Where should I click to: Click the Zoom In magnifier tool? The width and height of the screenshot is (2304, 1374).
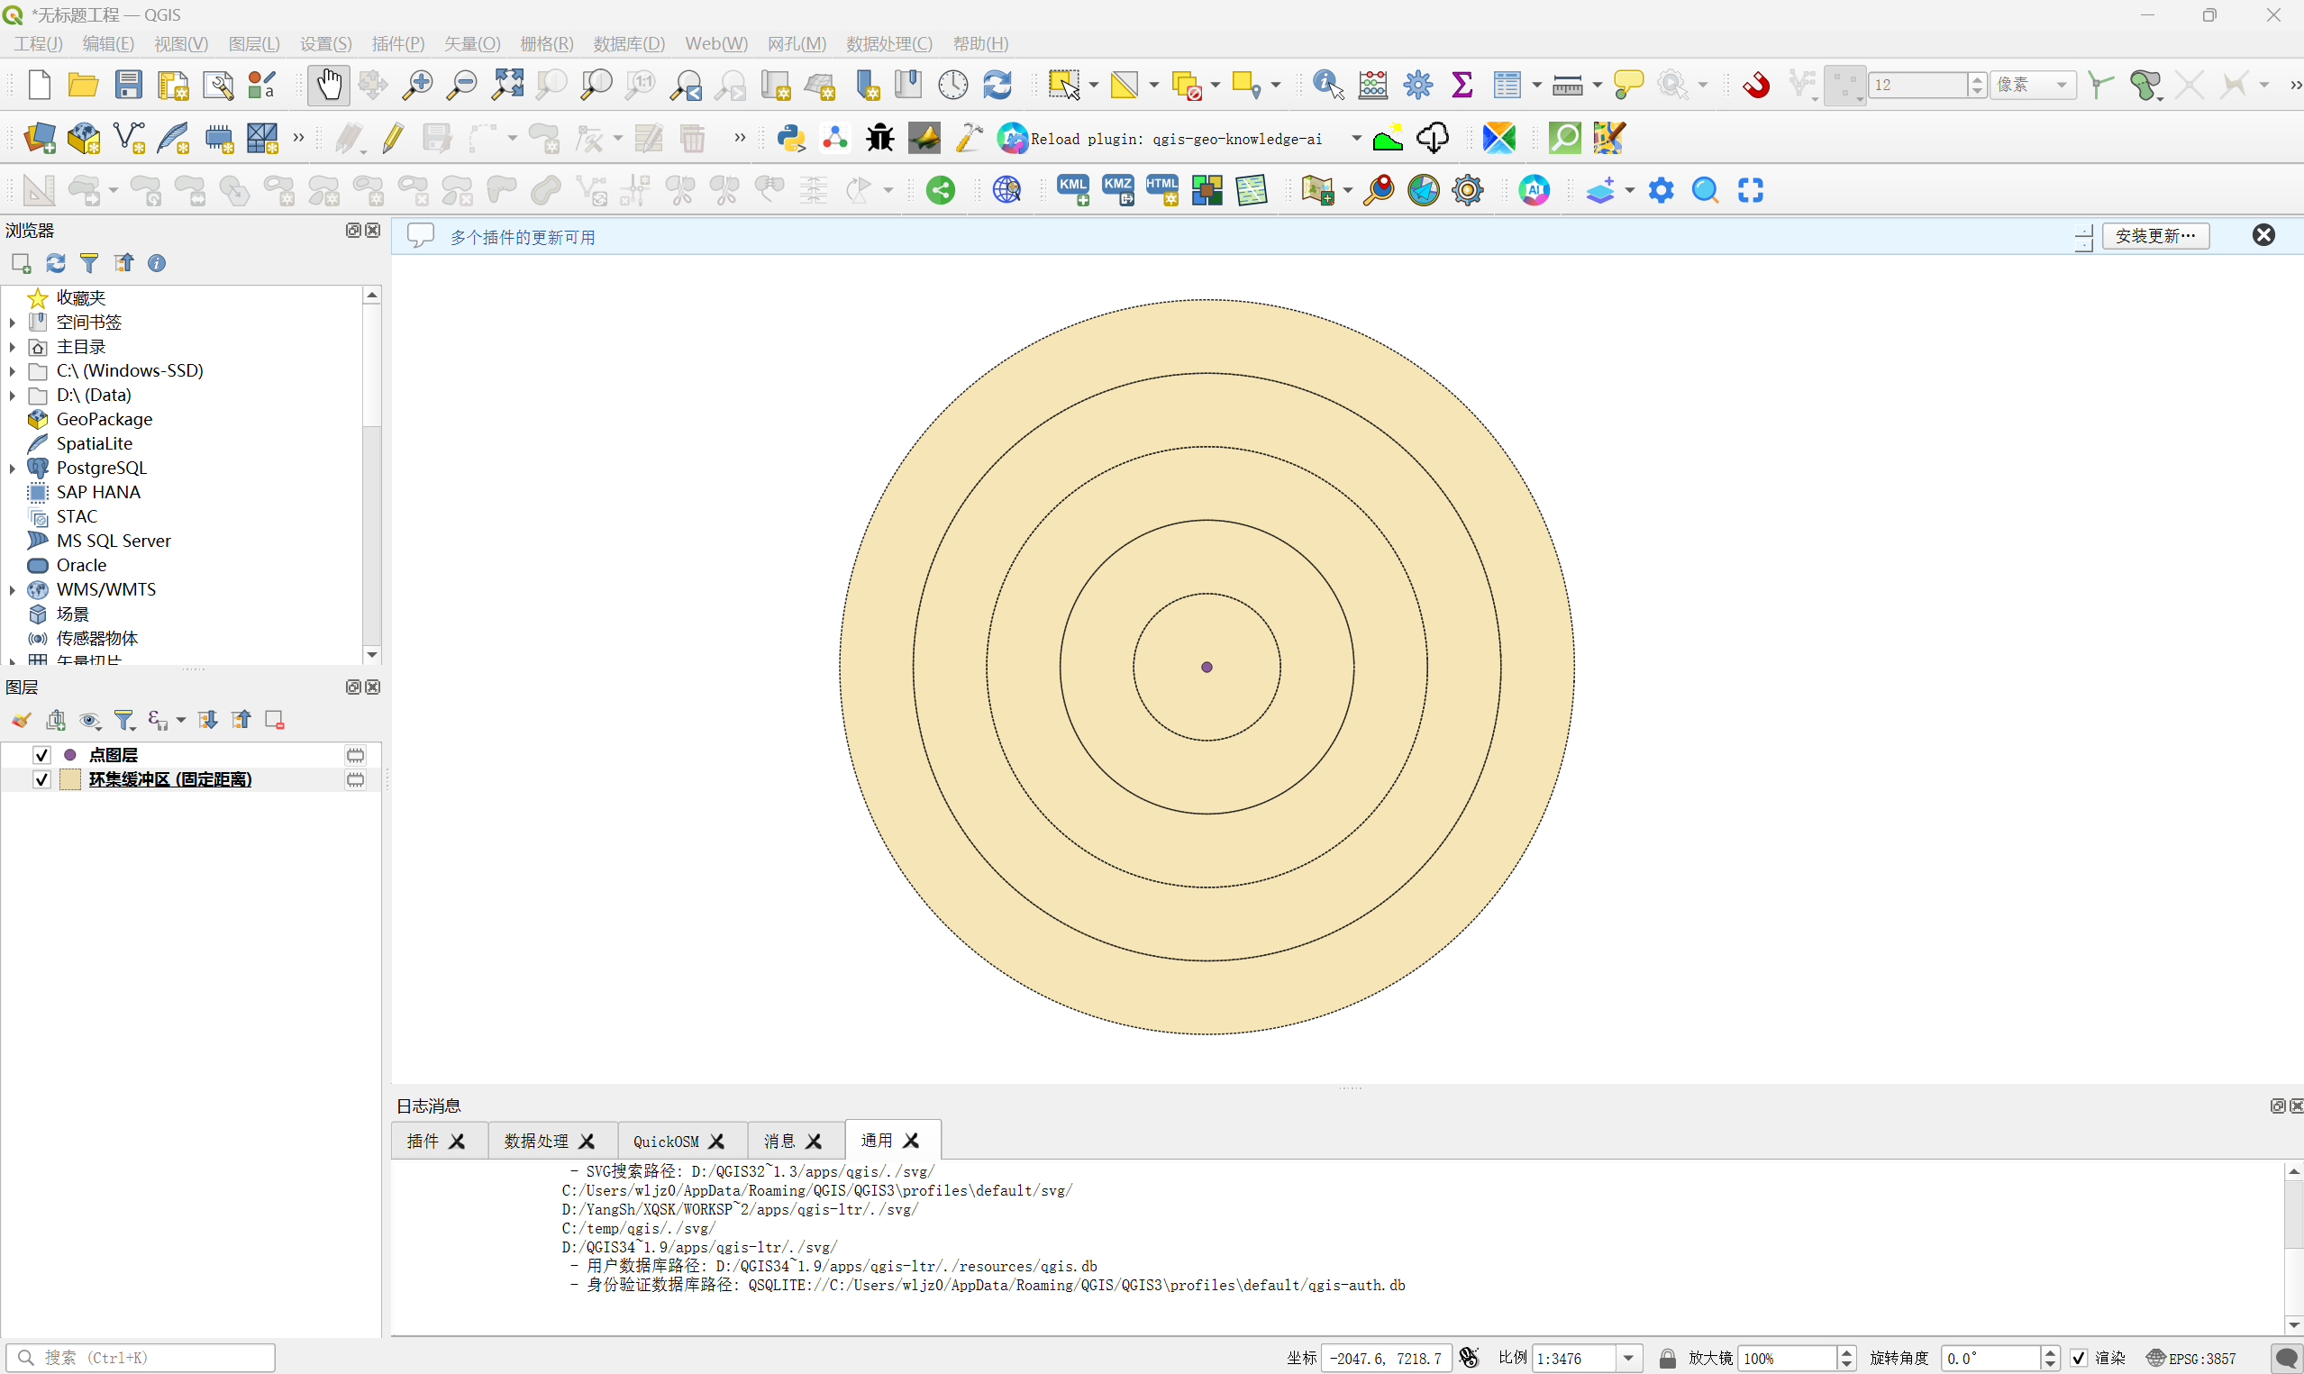tap(416, 86)
